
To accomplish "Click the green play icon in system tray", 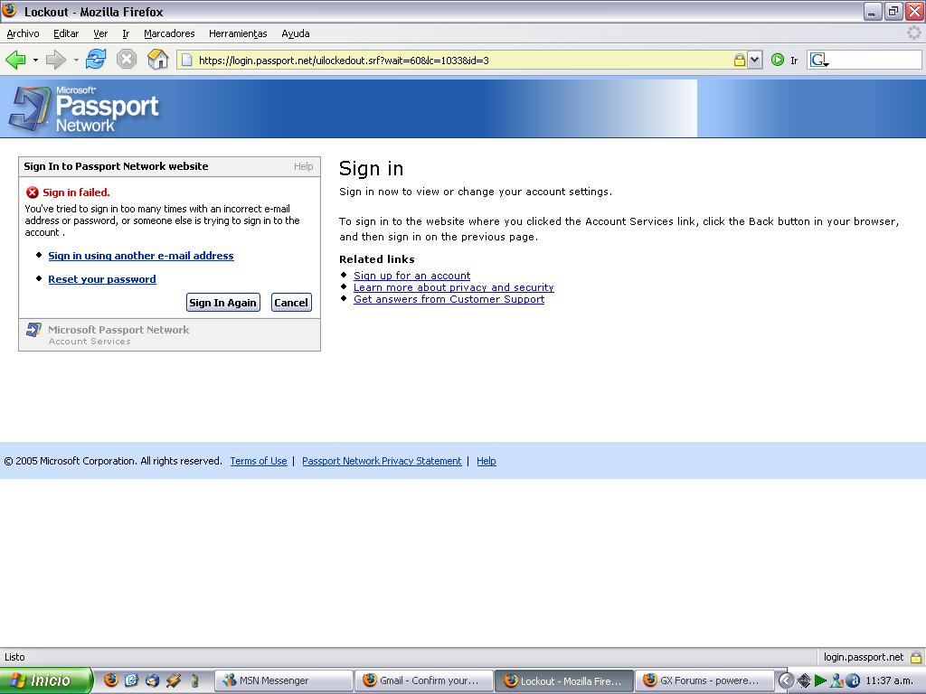I will (820, 680).
